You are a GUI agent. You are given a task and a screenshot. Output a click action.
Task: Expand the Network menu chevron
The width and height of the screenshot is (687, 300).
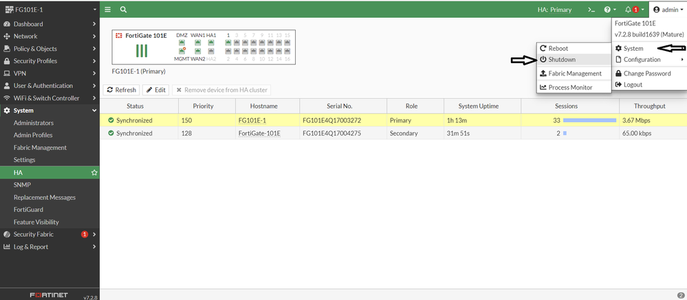[94, 36]
